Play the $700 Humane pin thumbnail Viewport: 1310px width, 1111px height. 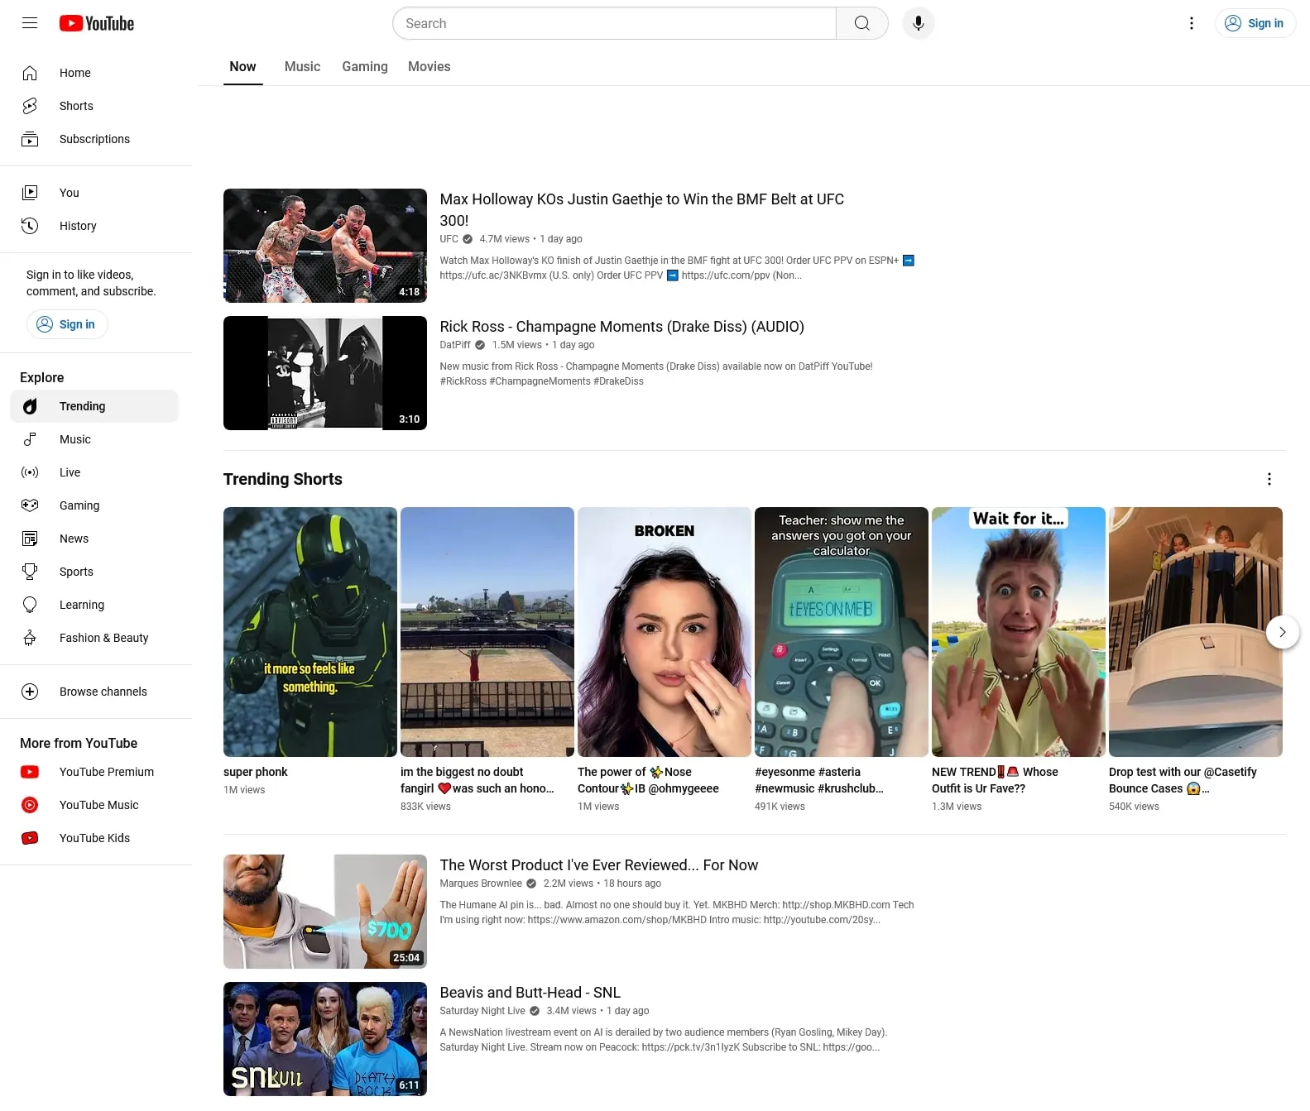(x=325, y=912)
